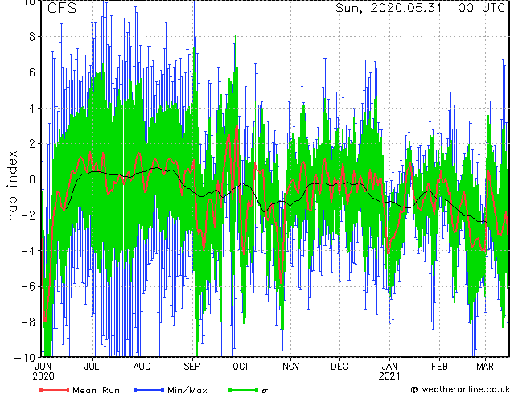This screenshot has height=394, width=510.
Task: Click the MAR x-axis label
Action: point(485,367)
